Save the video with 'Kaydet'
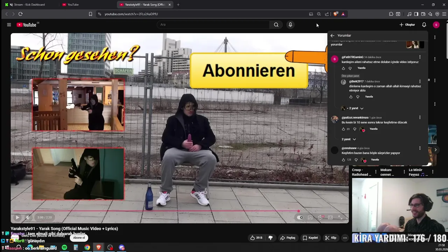 [x=310, y=238]
